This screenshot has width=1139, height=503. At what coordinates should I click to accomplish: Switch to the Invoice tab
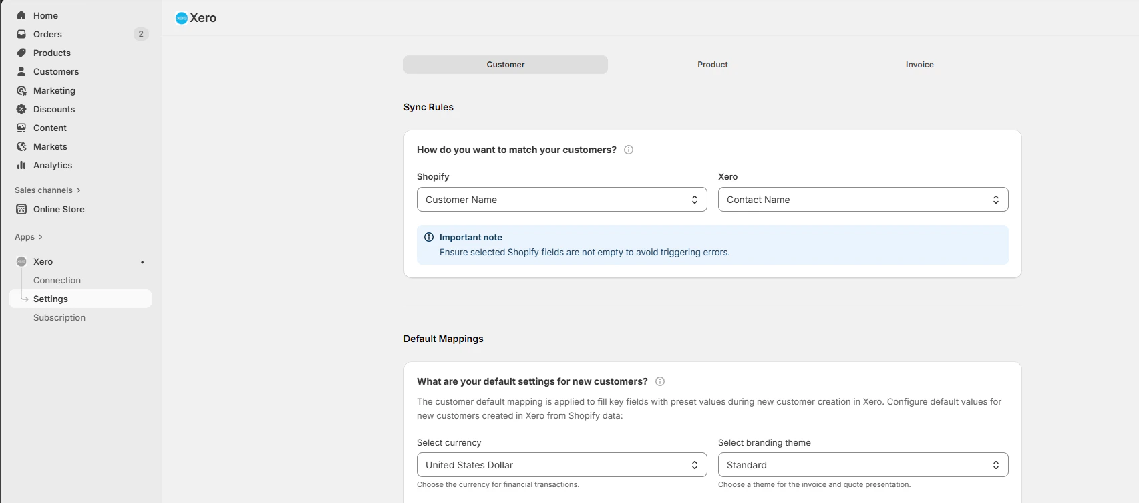[x=920, y=65]
